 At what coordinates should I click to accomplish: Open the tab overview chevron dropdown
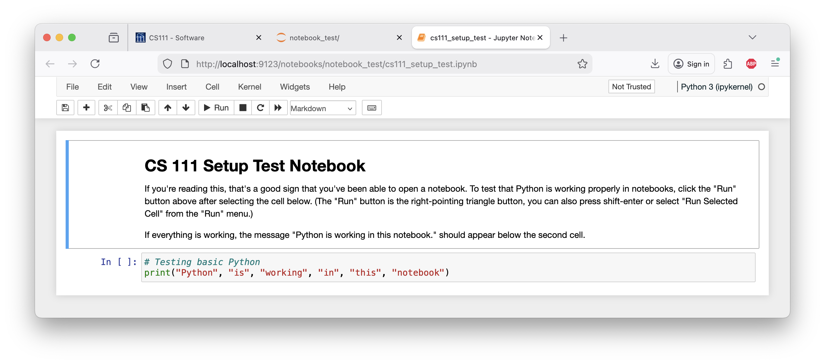752,37
